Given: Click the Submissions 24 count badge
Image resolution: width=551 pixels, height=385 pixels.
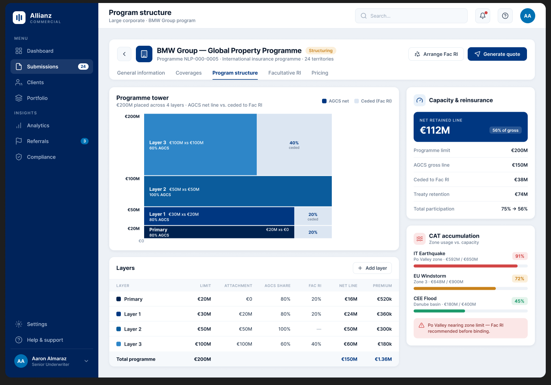Looking at the screenshot, I should click(x=83, y=67).
